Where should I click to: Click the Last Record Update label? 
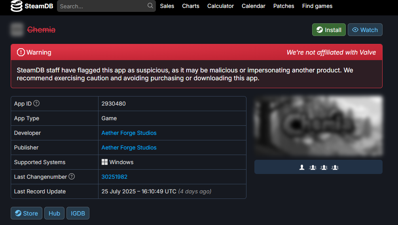(x=40, y=191)
